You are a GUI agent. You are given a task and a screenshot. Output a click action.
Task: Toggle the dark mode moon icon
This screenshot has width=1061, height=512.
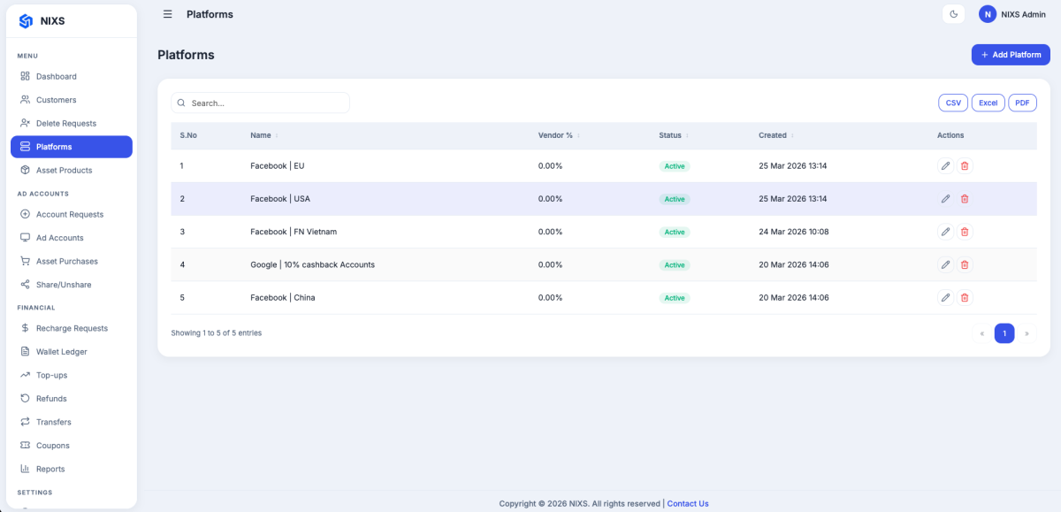953,14
